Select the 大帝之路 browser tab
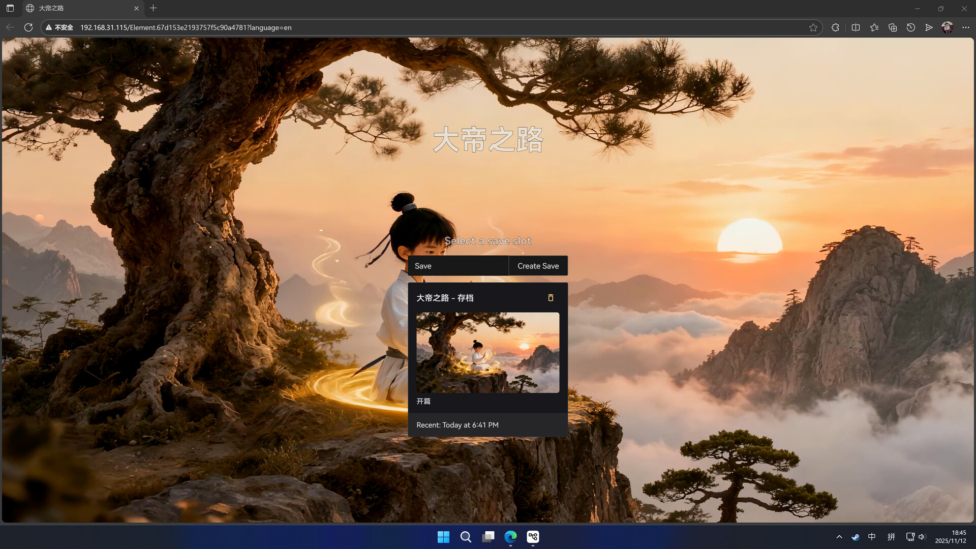This screenshot has height=549, width=976. coord(76,8)
